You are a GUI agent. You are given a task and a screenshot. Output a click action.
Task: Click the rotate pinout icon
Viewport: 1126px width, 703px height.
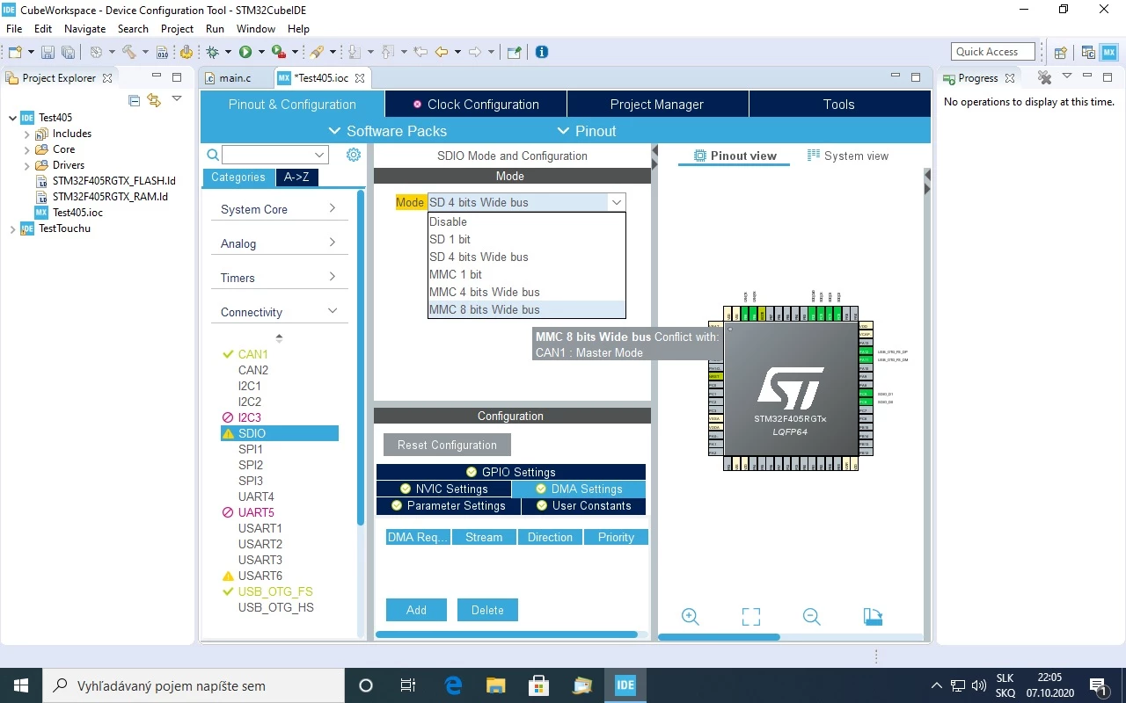click(873, 617)
